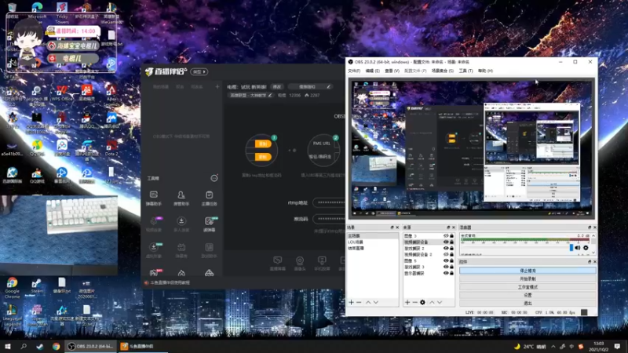
Task: Hide the 游戏捕获 2 source
Action: 446,248
